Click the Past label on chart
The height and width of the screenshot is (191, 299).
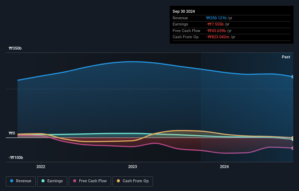[286, 57]
